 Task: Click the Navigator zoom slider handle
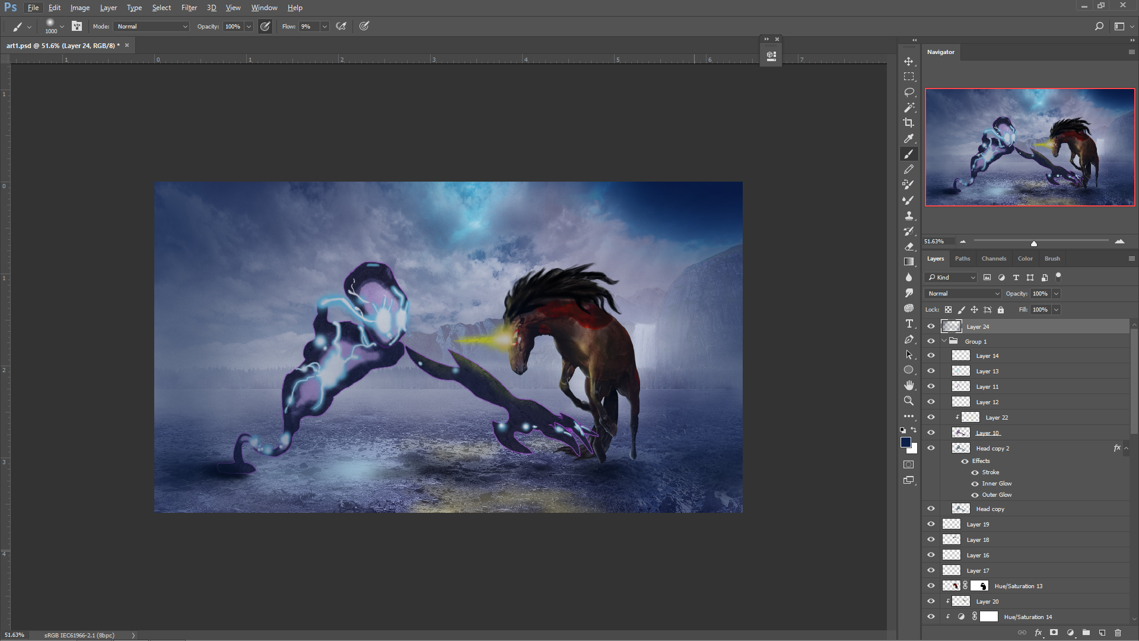coord(1033,243)
